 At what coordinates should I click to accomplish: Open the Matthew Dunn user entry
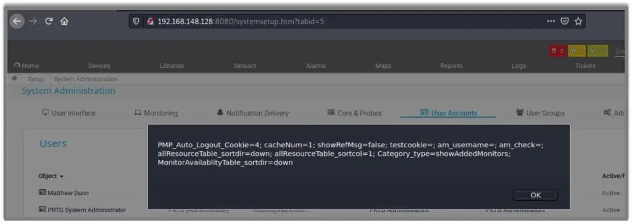coord(68,193)
